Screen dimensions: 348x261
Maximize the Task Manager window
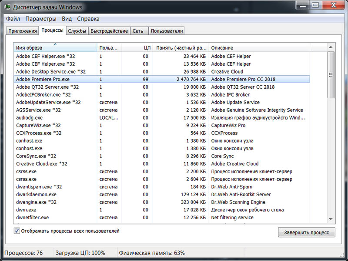tap(315, 5)
